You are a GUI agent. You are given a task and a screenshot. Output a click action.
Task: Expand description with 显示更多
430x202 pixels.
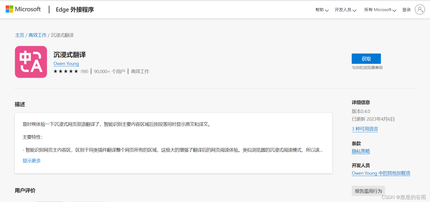click(32, 161)
